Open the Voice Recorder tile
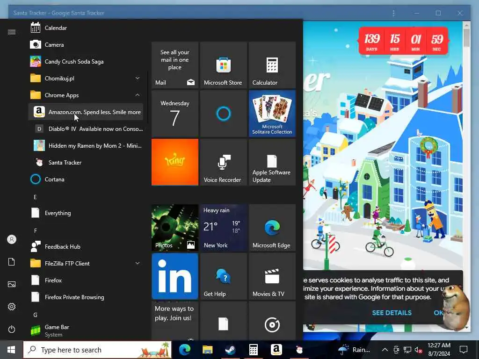 pos(223,162)
